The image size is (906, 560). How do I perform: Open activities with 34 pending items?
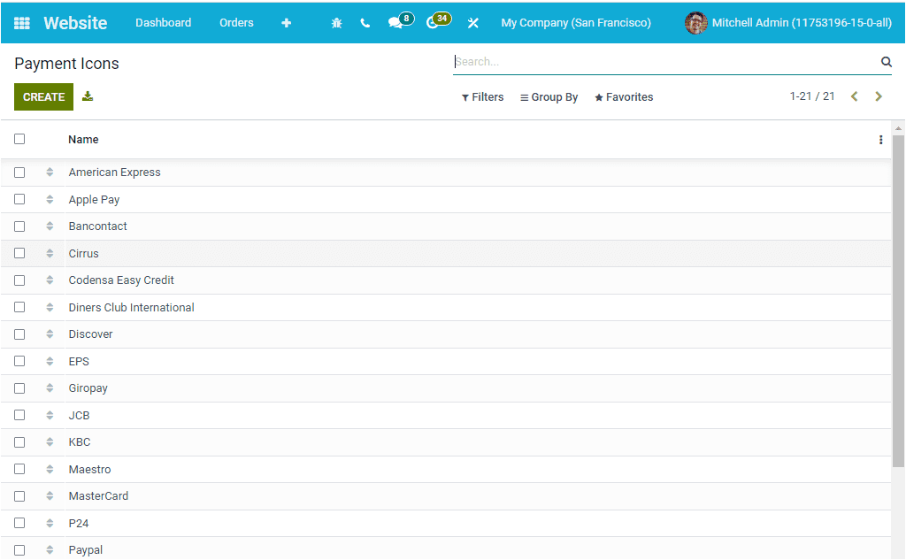click(434, 22)
